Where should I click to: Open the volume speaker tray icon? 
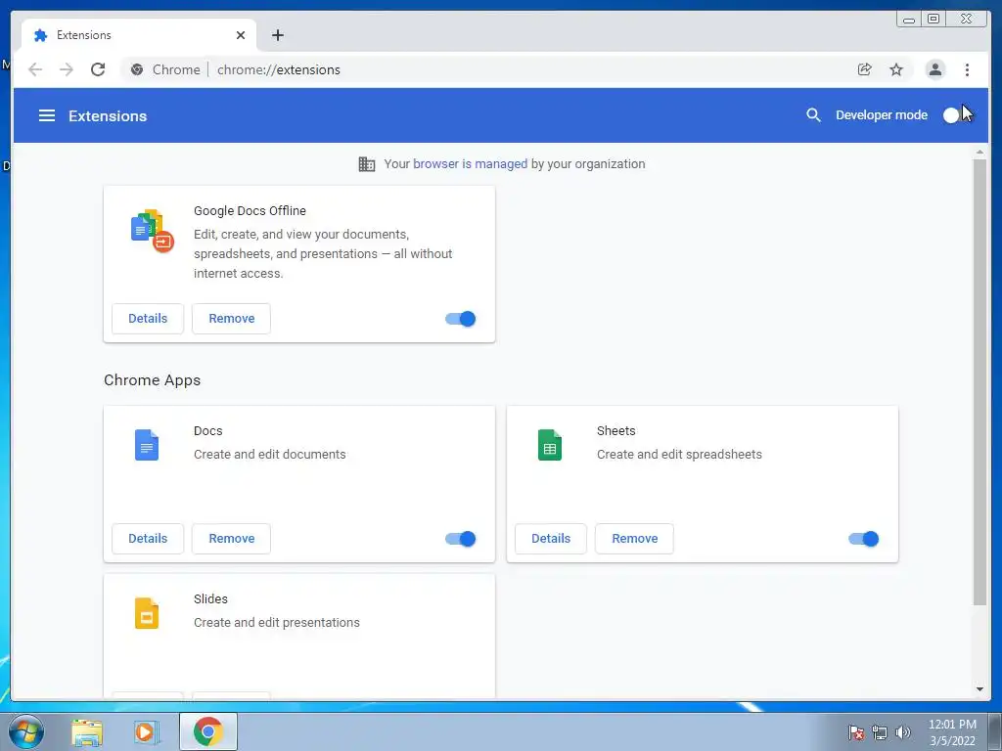(x=902, y=732)
